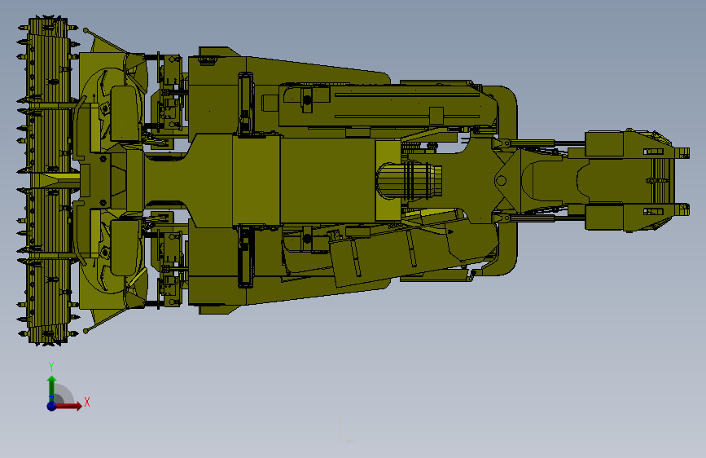Click the red X axis arrow of triad
This screenshot has width=706, height=458.
tap(68, 406)
